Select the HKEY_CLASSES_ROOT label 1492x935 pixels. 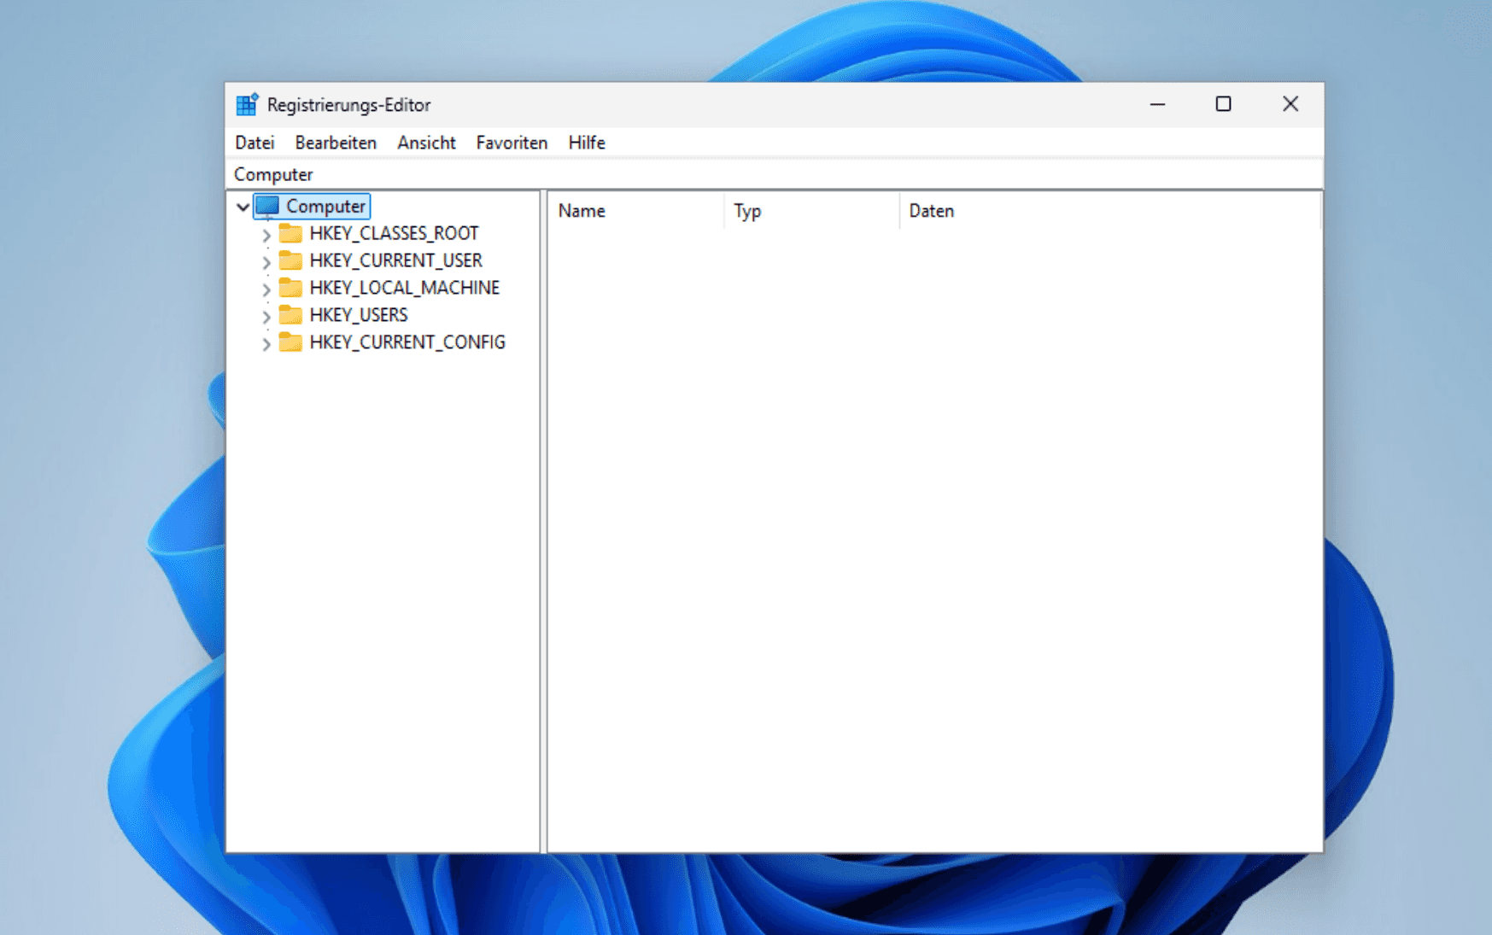pos(394,233)
